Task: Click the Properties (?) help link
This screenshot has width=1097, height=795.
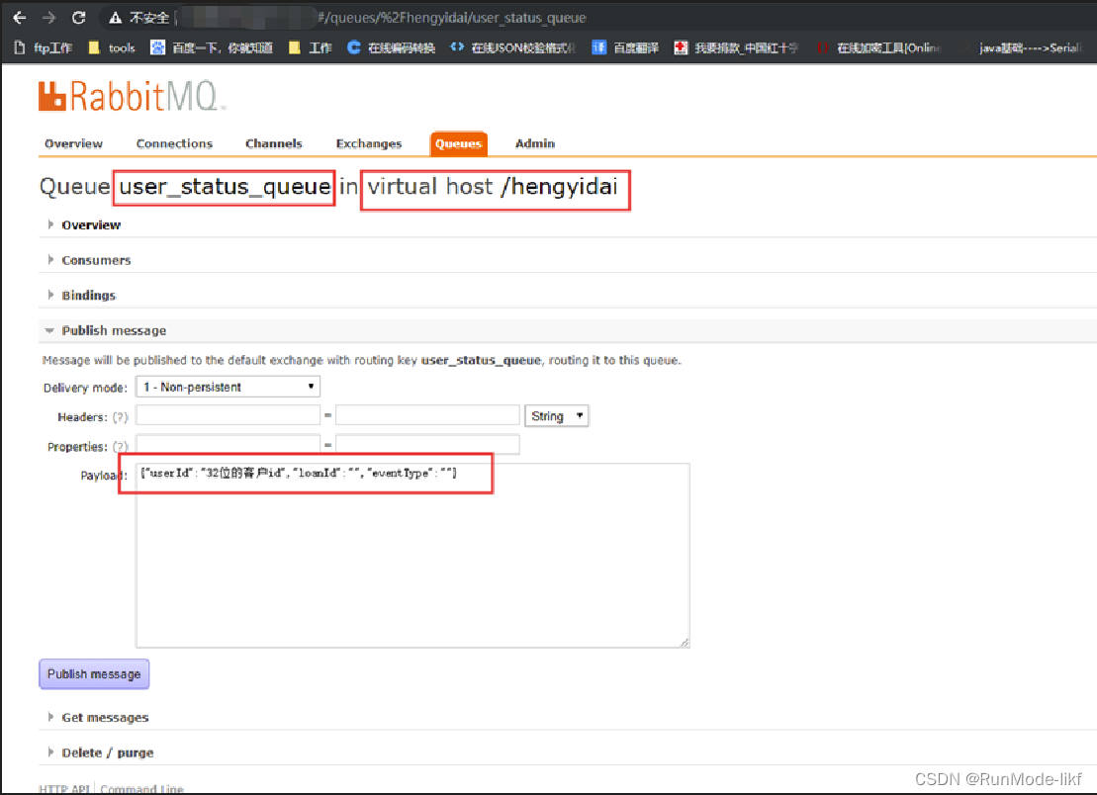Action: point(121,447)
